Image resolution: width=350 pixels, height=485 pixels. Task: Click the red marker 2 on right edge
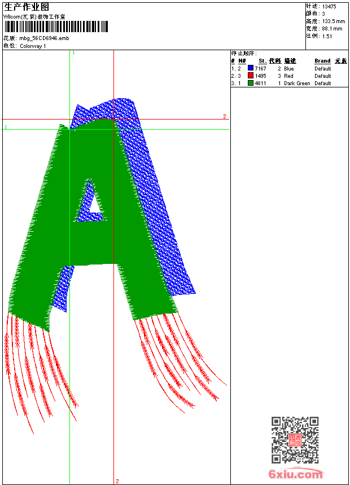(224, 117)
